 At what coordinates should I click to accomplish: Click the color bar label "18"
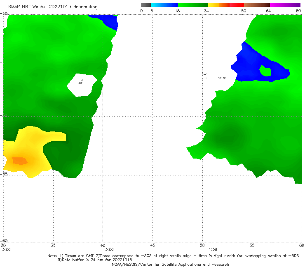tap(177, 11)
